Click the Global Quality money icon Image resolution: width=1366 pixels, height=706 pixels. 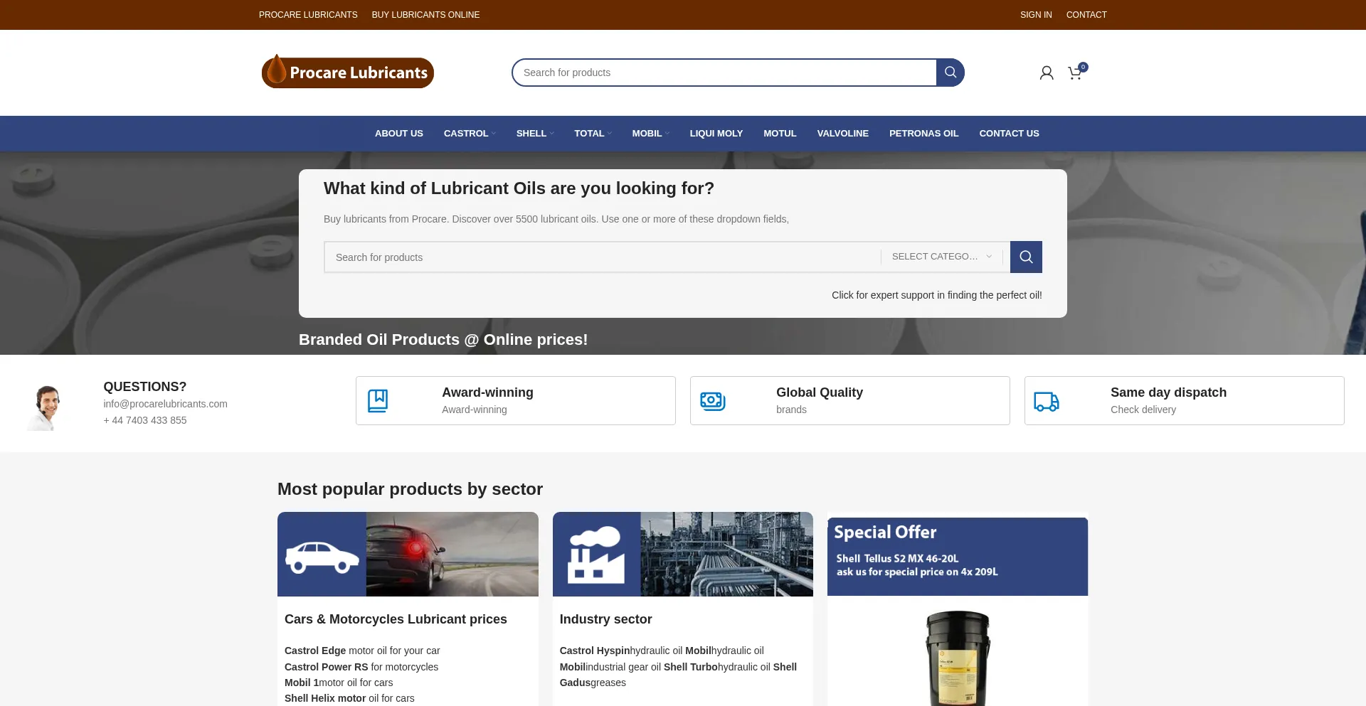coord(712,401)
